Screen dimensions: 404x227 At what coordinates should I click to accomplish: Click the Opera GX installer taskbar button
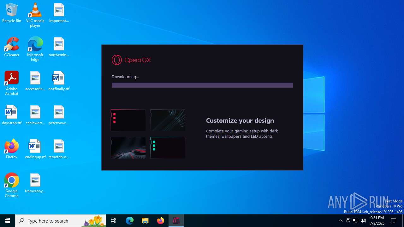176,221
